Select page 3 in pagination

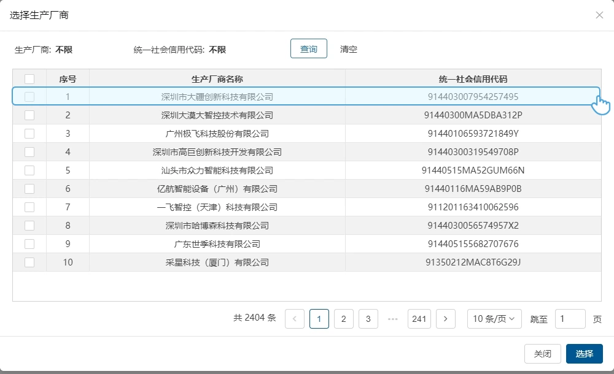(368, 319)
